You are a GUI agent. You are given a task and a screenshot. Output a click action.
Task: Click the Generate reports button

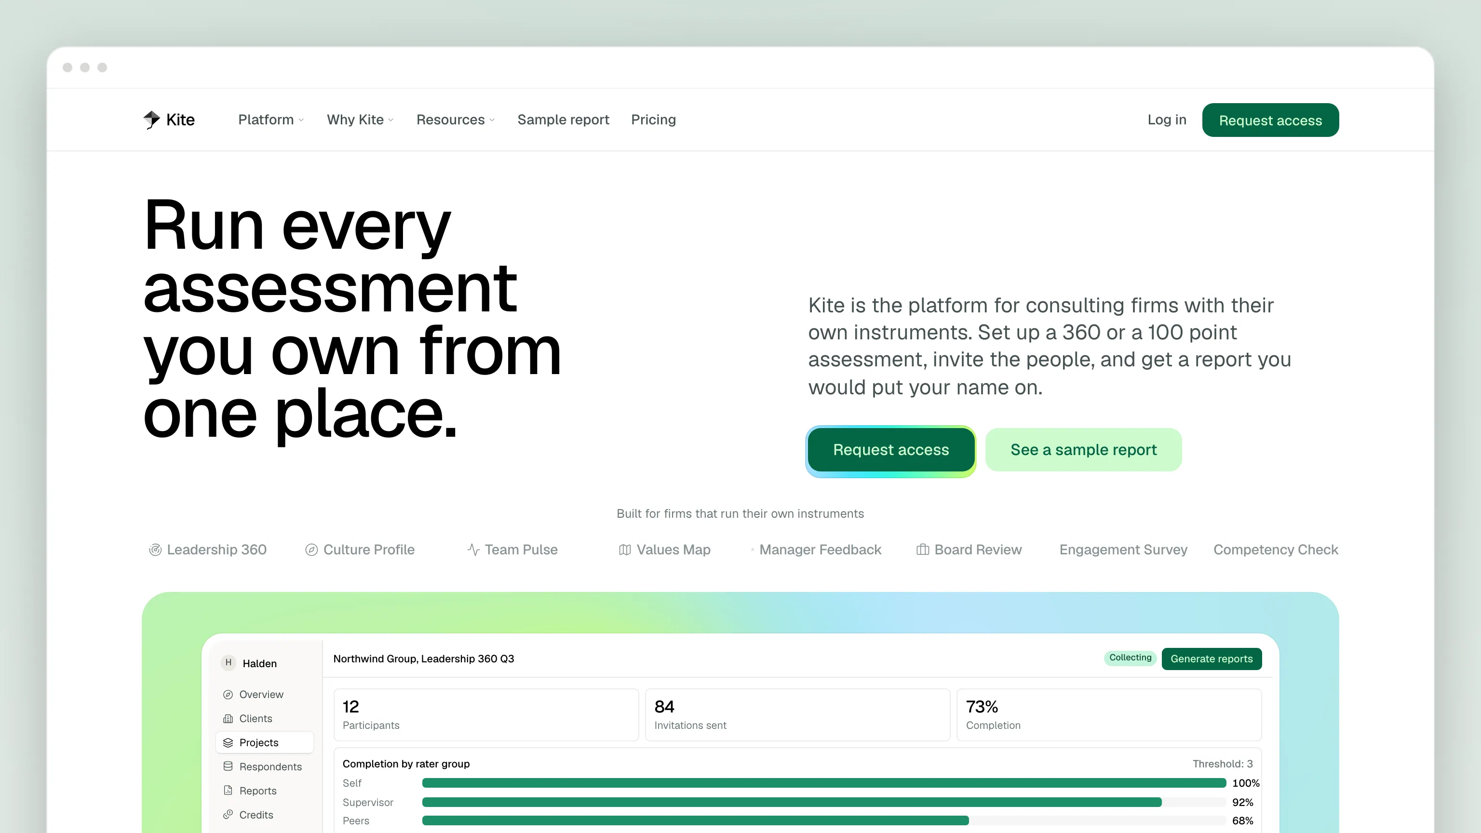point(1212,659)
